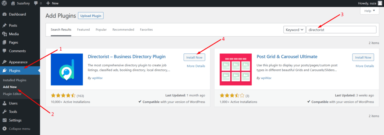
Task: Open the Keyword search type dropdown
Action: tap(294, 30)
